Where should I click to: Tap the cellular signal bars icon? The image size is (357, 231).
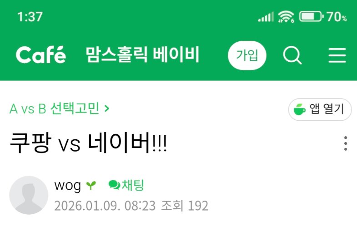point(266,17)
